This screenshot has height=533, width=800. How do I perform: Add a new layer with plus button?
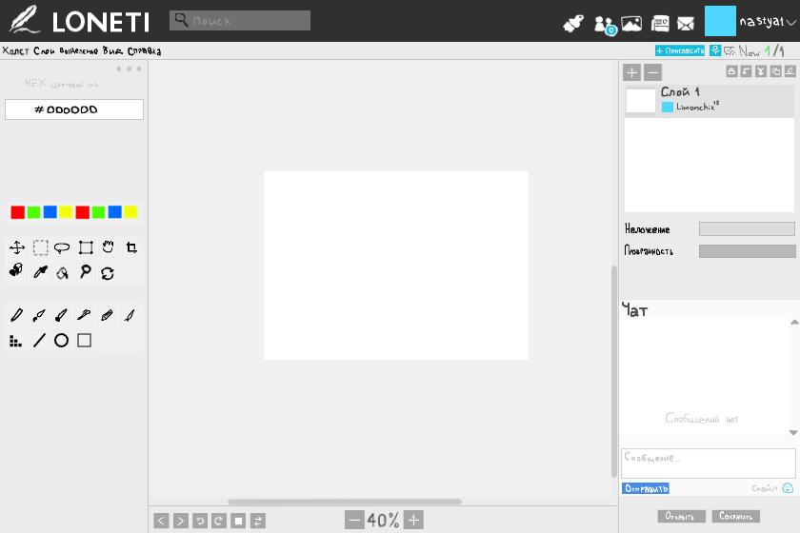coord(632,72)
